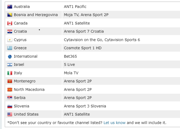Select the Serbia country name
This screenshot has height=129, width=180.
(x=20, y=98)
